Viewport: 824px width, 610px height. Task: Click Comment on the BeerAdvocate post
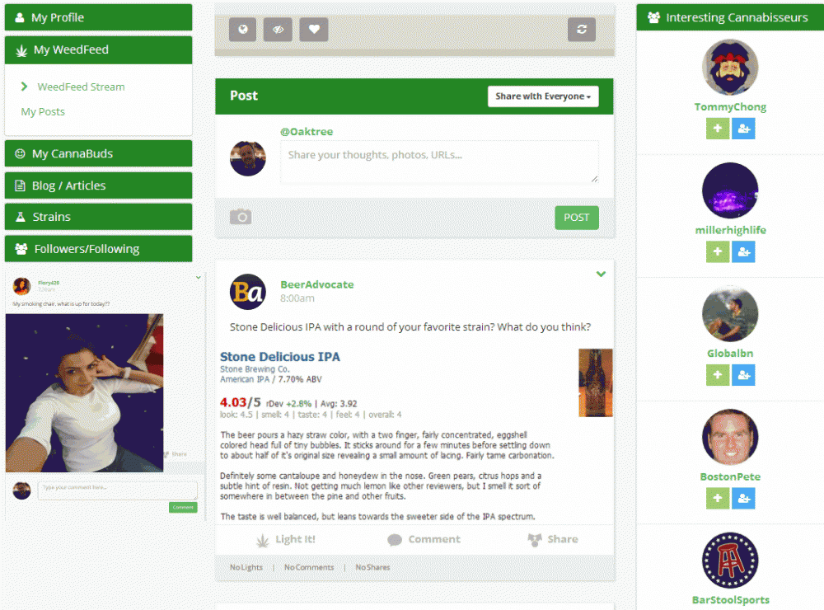point(424,540)
